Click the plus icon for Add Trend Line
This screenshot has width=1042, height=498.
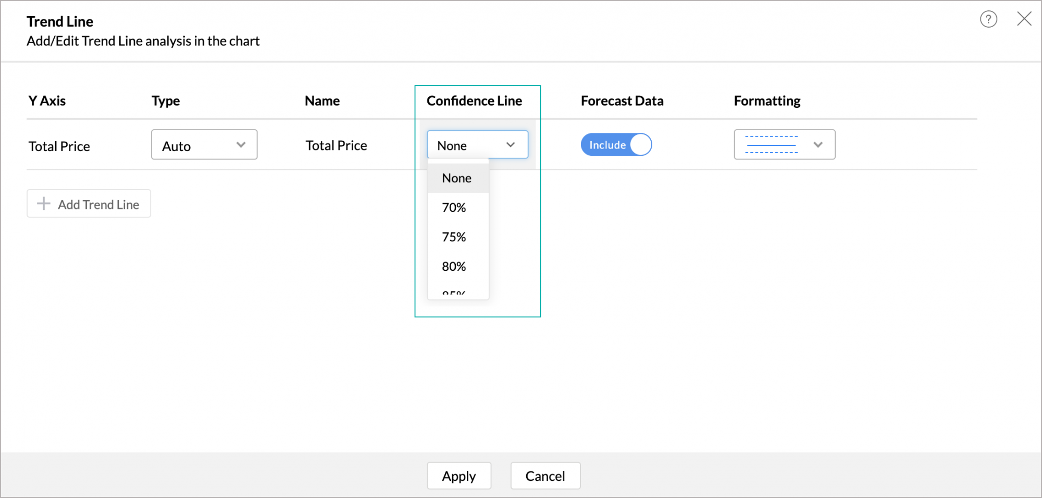tap(44, 204)
